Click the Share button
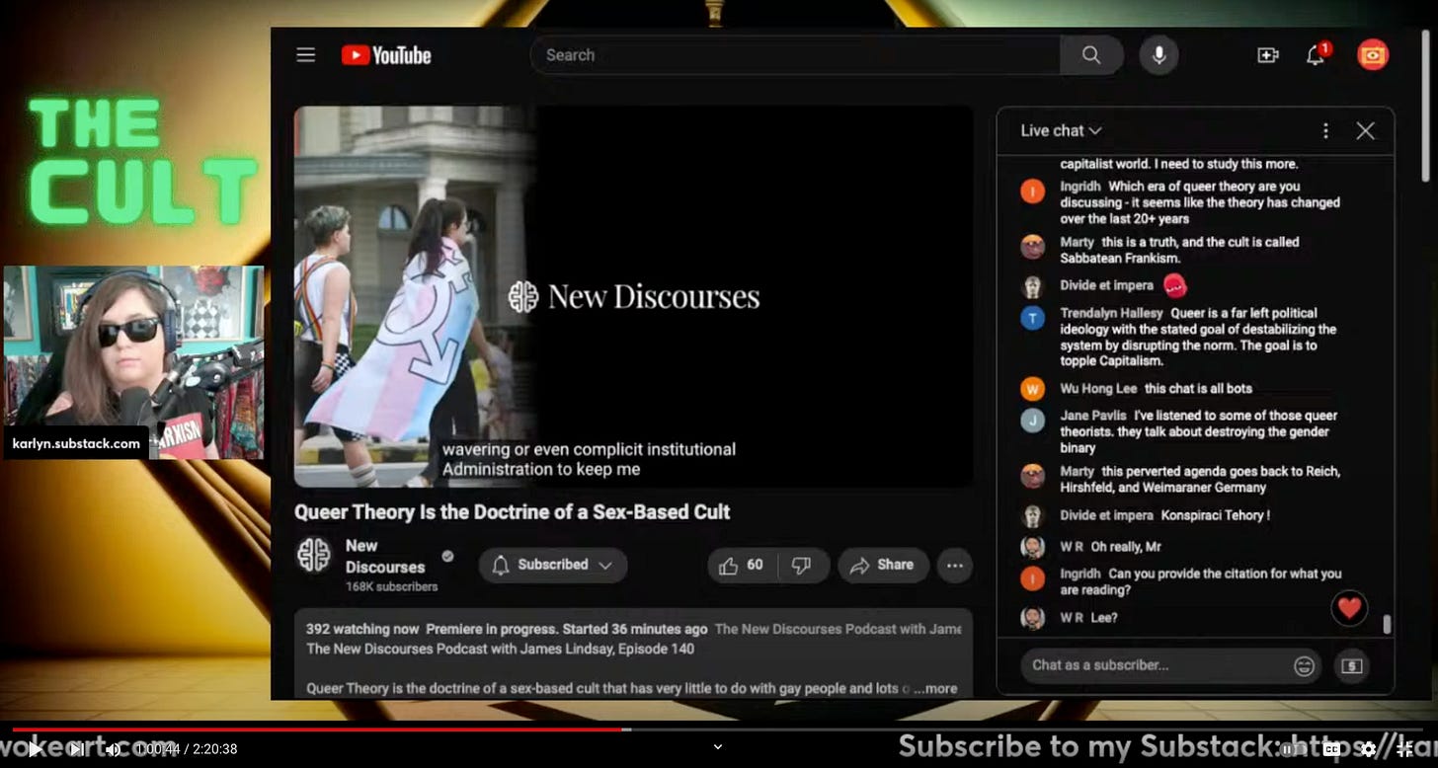 pyautogui.click(x=883, y=565)
